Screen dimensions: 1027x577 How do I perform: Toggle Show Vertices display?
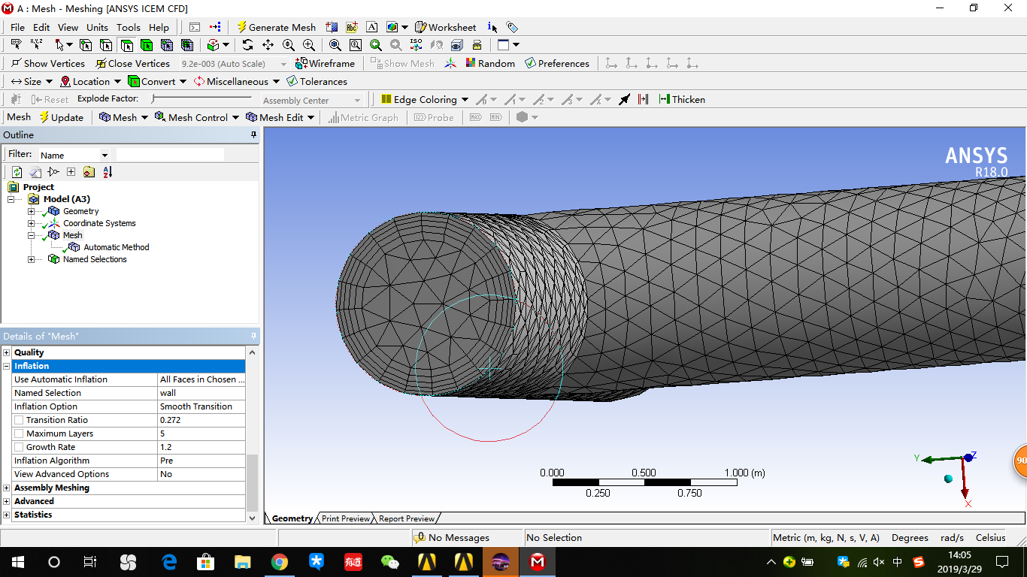pyautogui.click(x=47, y=63)
